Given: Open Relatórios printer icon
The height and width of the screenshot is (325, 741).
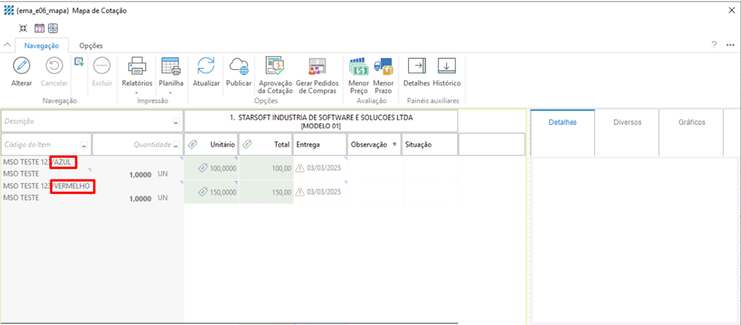Looking at the screenshot, I should coord(137,66).
